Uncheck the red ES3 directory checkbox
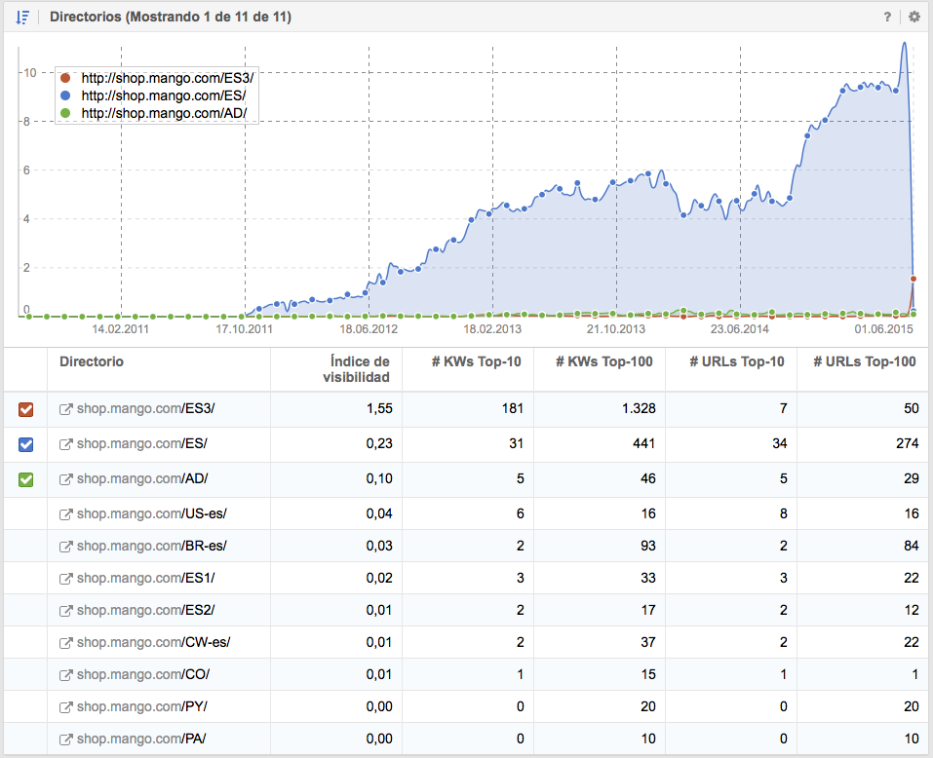Image resolution: width=933 pixels, height=758 pixels. pos(26,410)
